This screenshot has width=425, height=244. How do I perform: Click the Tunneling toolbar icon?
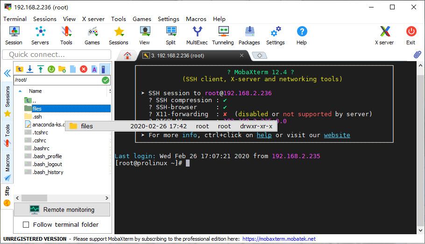click(223, 35)
